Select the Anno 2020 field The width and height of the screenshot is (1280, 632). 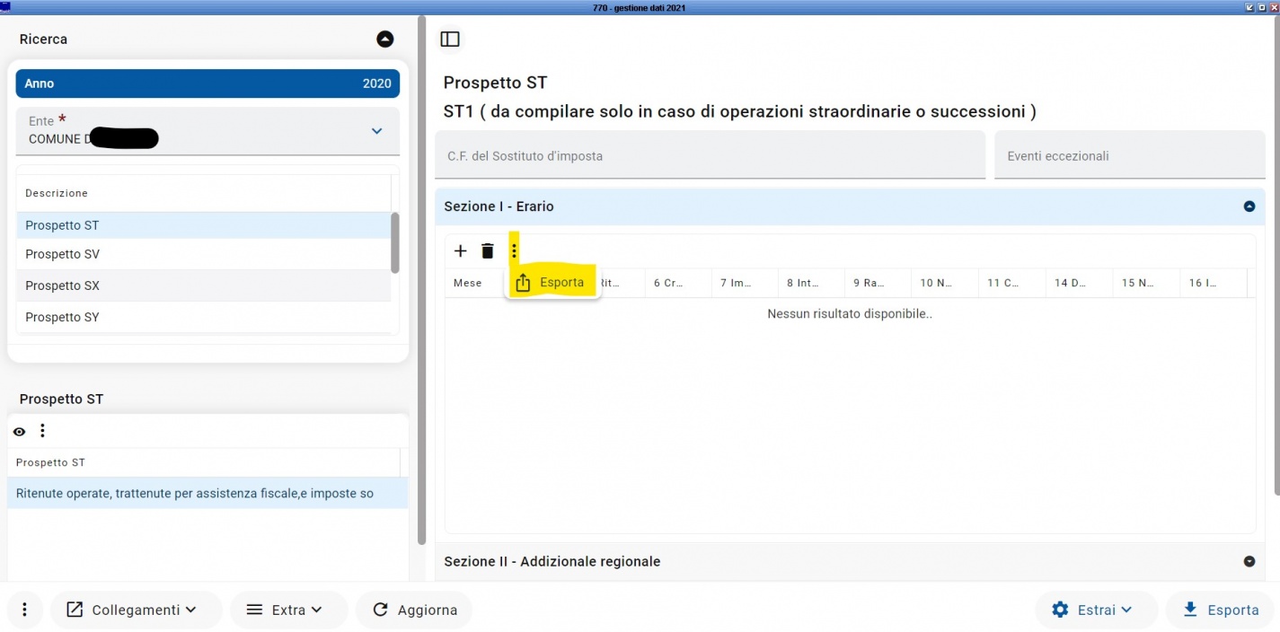[x=207, y=83]
